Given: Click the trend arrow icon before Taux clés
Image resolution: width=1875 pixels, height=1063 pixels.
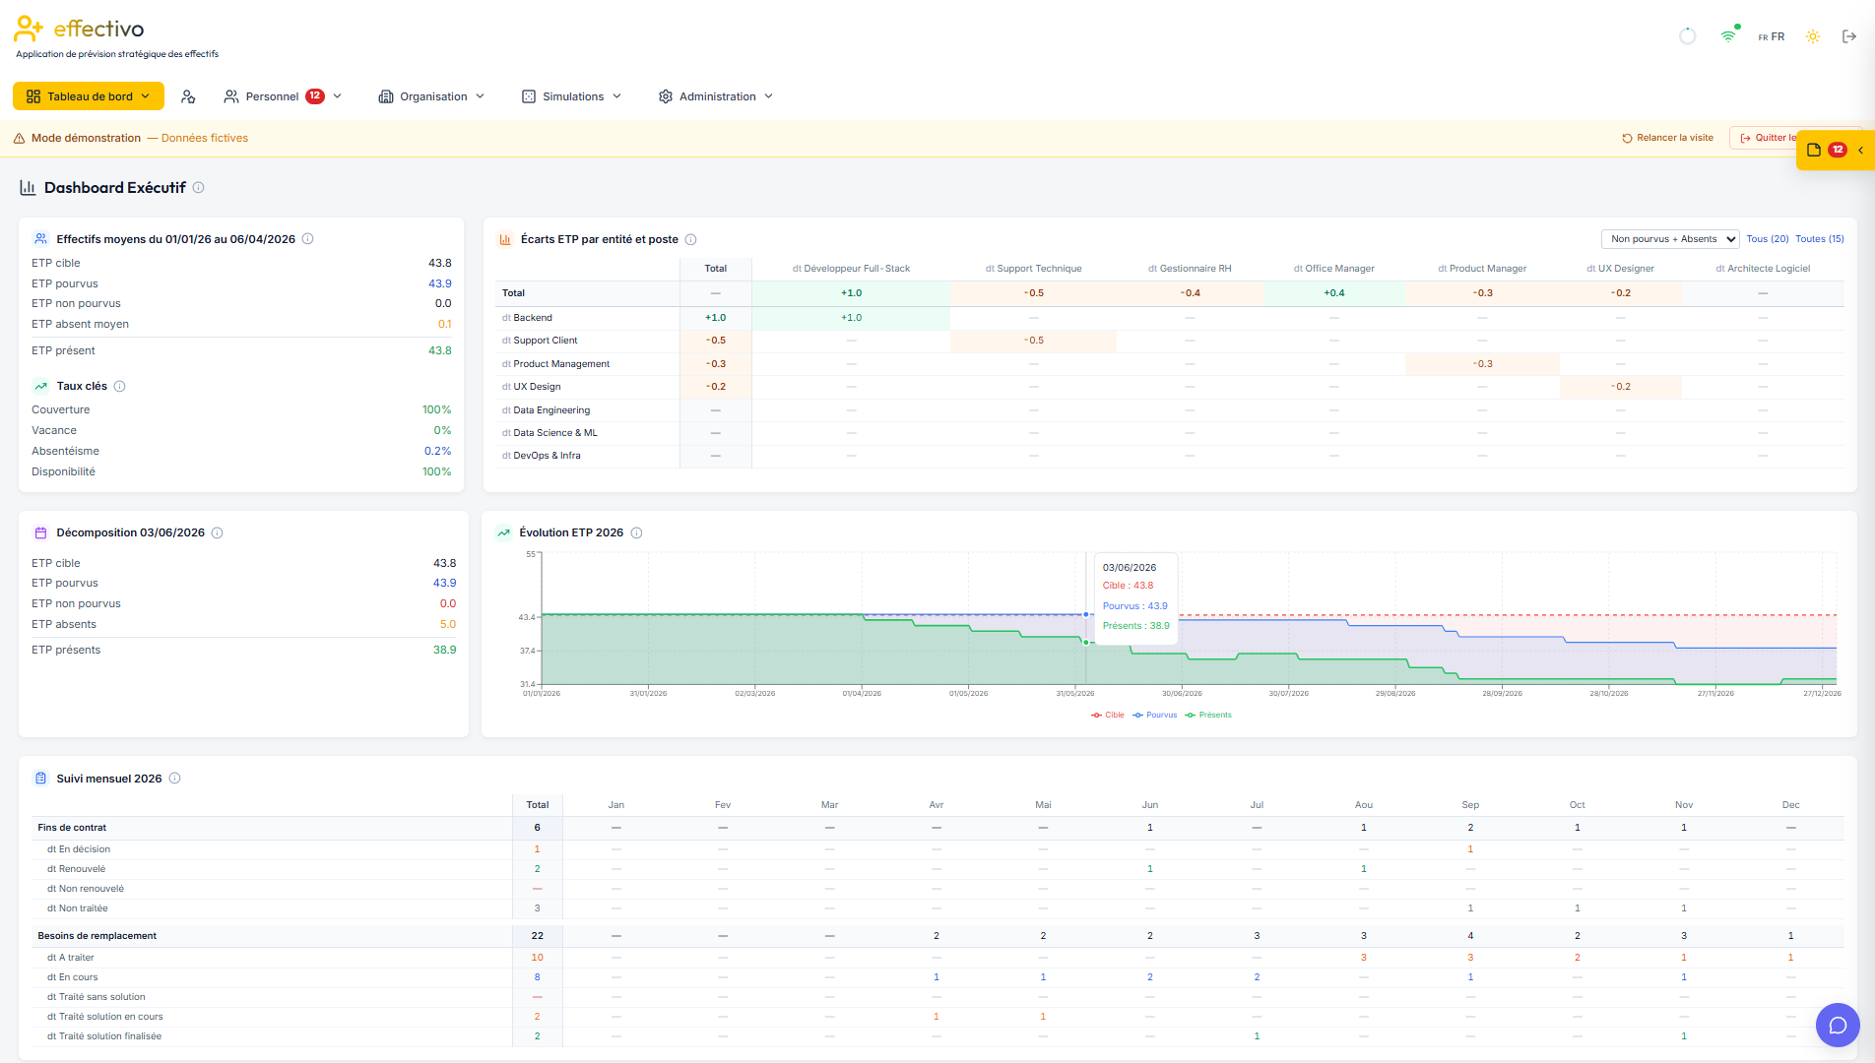Looking at the screenshot, I should coord(40,386).
